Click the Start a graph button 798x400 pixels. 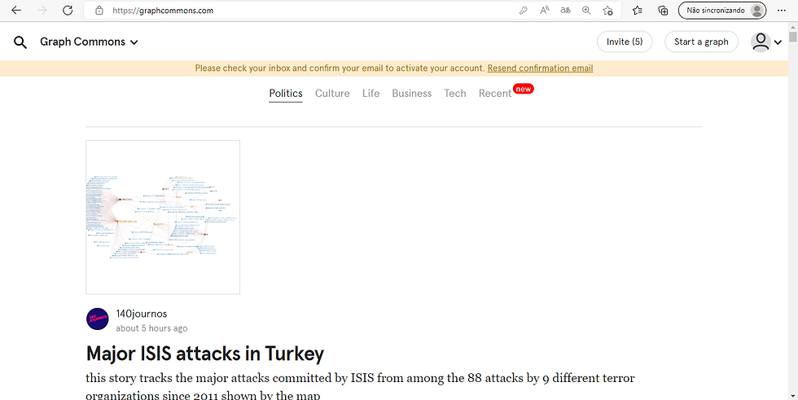pyautogui.click(x=701, y=42)
